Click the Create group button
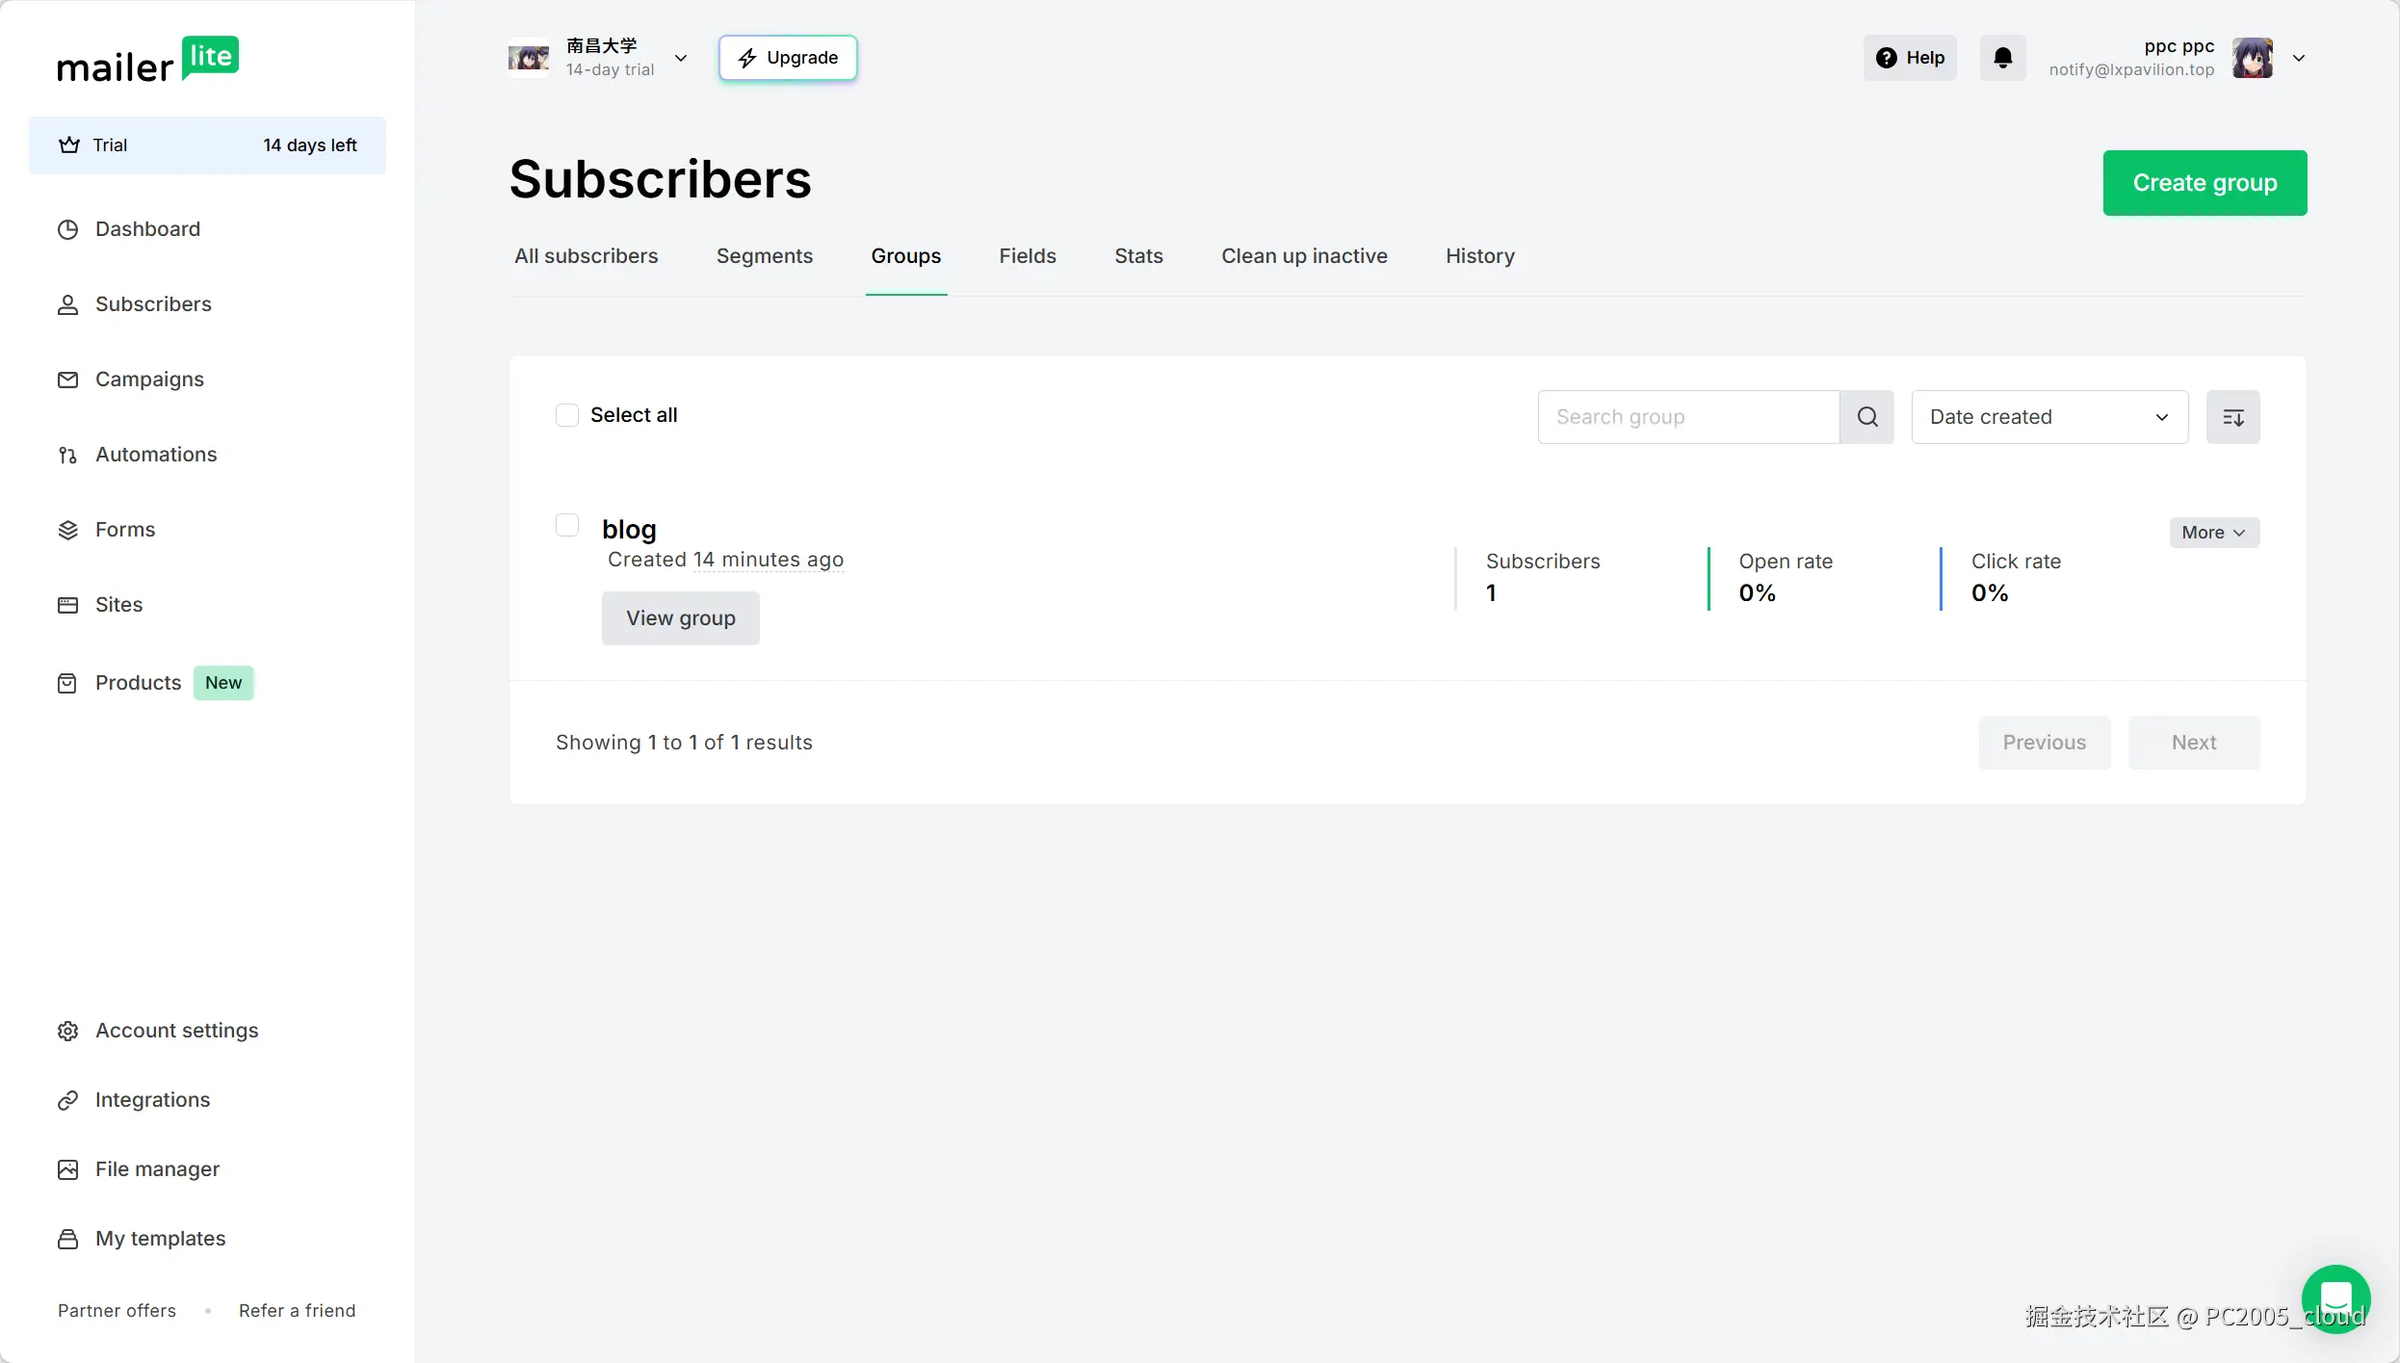Screen dimensions: 2400x1363 click(2205, 183)
